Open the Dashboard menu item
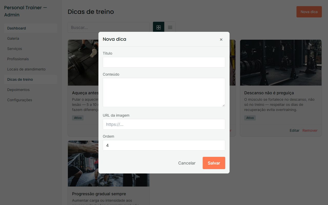This screenshot has height=205, width=328. pyautogui.click(x=30, y=28)
